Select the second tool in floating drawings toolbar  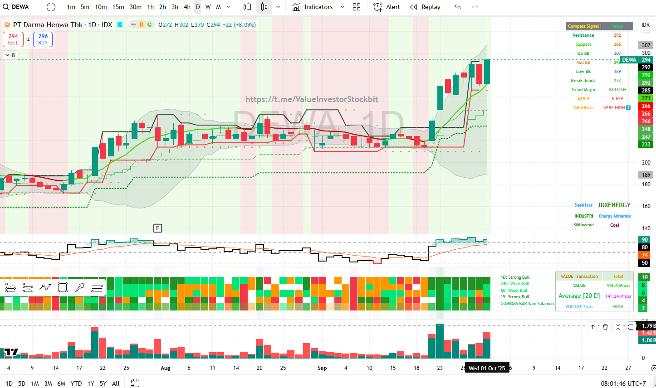28,287
